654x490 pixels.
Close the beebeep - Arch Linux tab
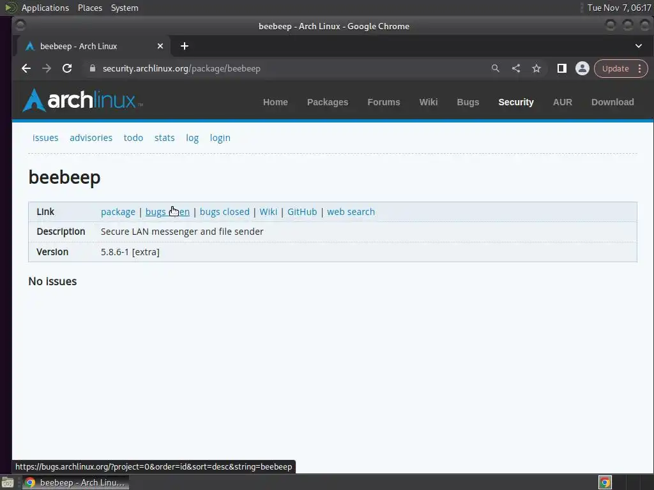click(160, 46)
